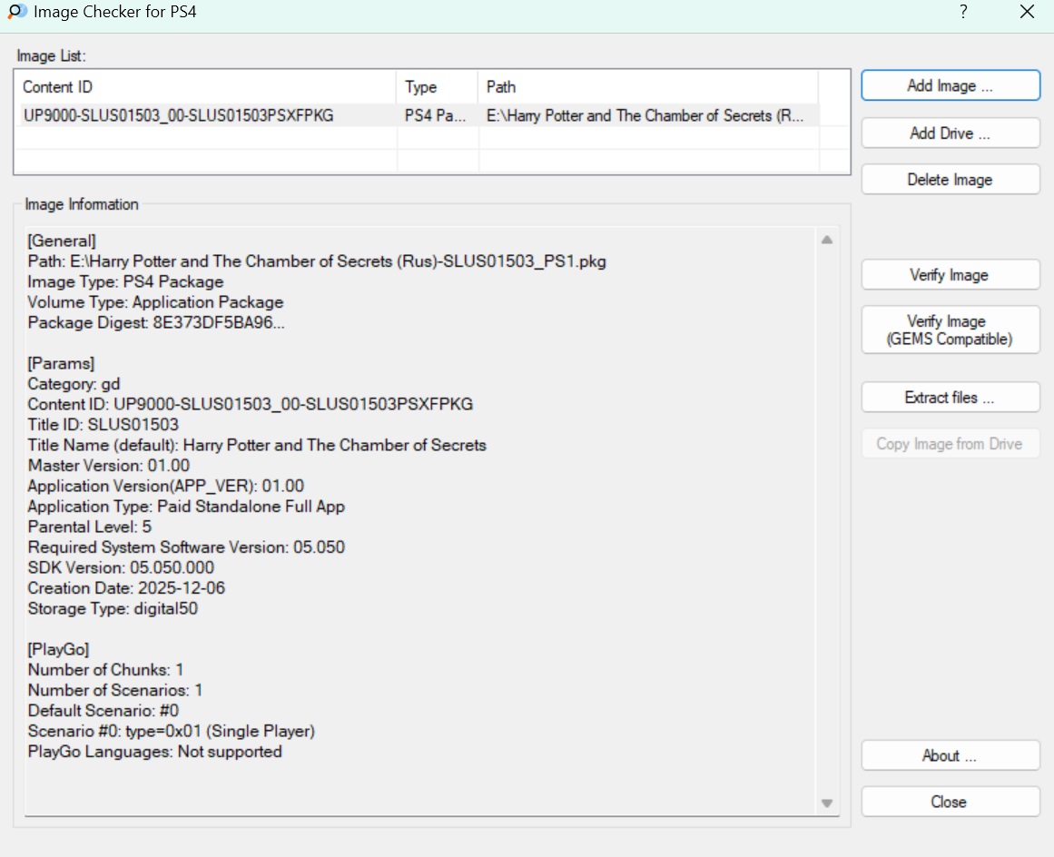Run Verify Image (GEMS Compatible)
The image size is (1054, 857).
(950, 330)
